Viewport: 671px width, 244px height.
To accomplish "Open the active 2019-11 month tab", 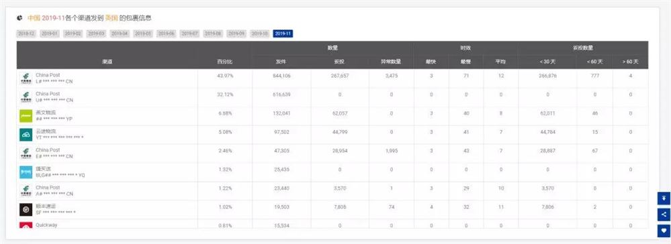I will (283, 34).
